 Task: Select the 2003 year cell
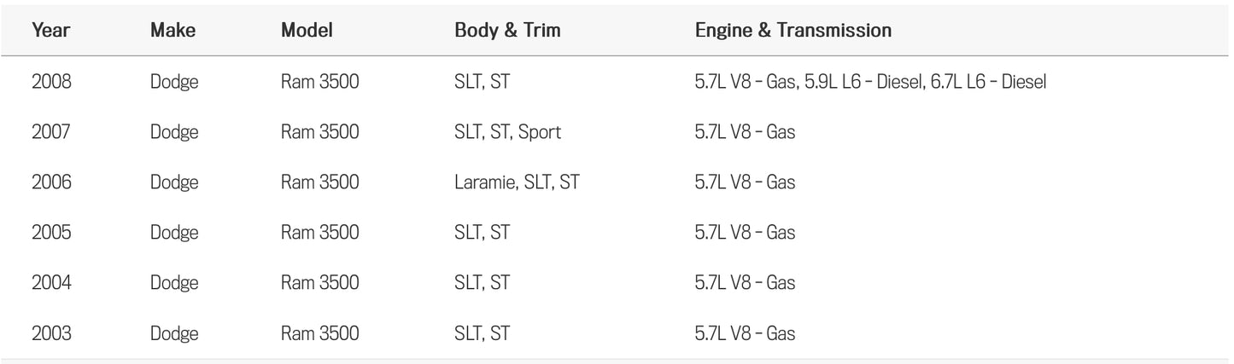[51, 333]
